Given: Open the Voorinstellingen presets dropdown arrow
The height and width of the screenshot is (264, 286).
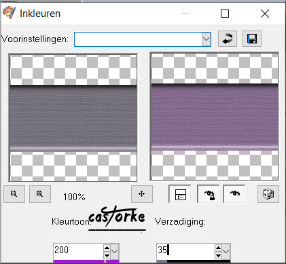Looking at the screenshot, I should (206, 39).
